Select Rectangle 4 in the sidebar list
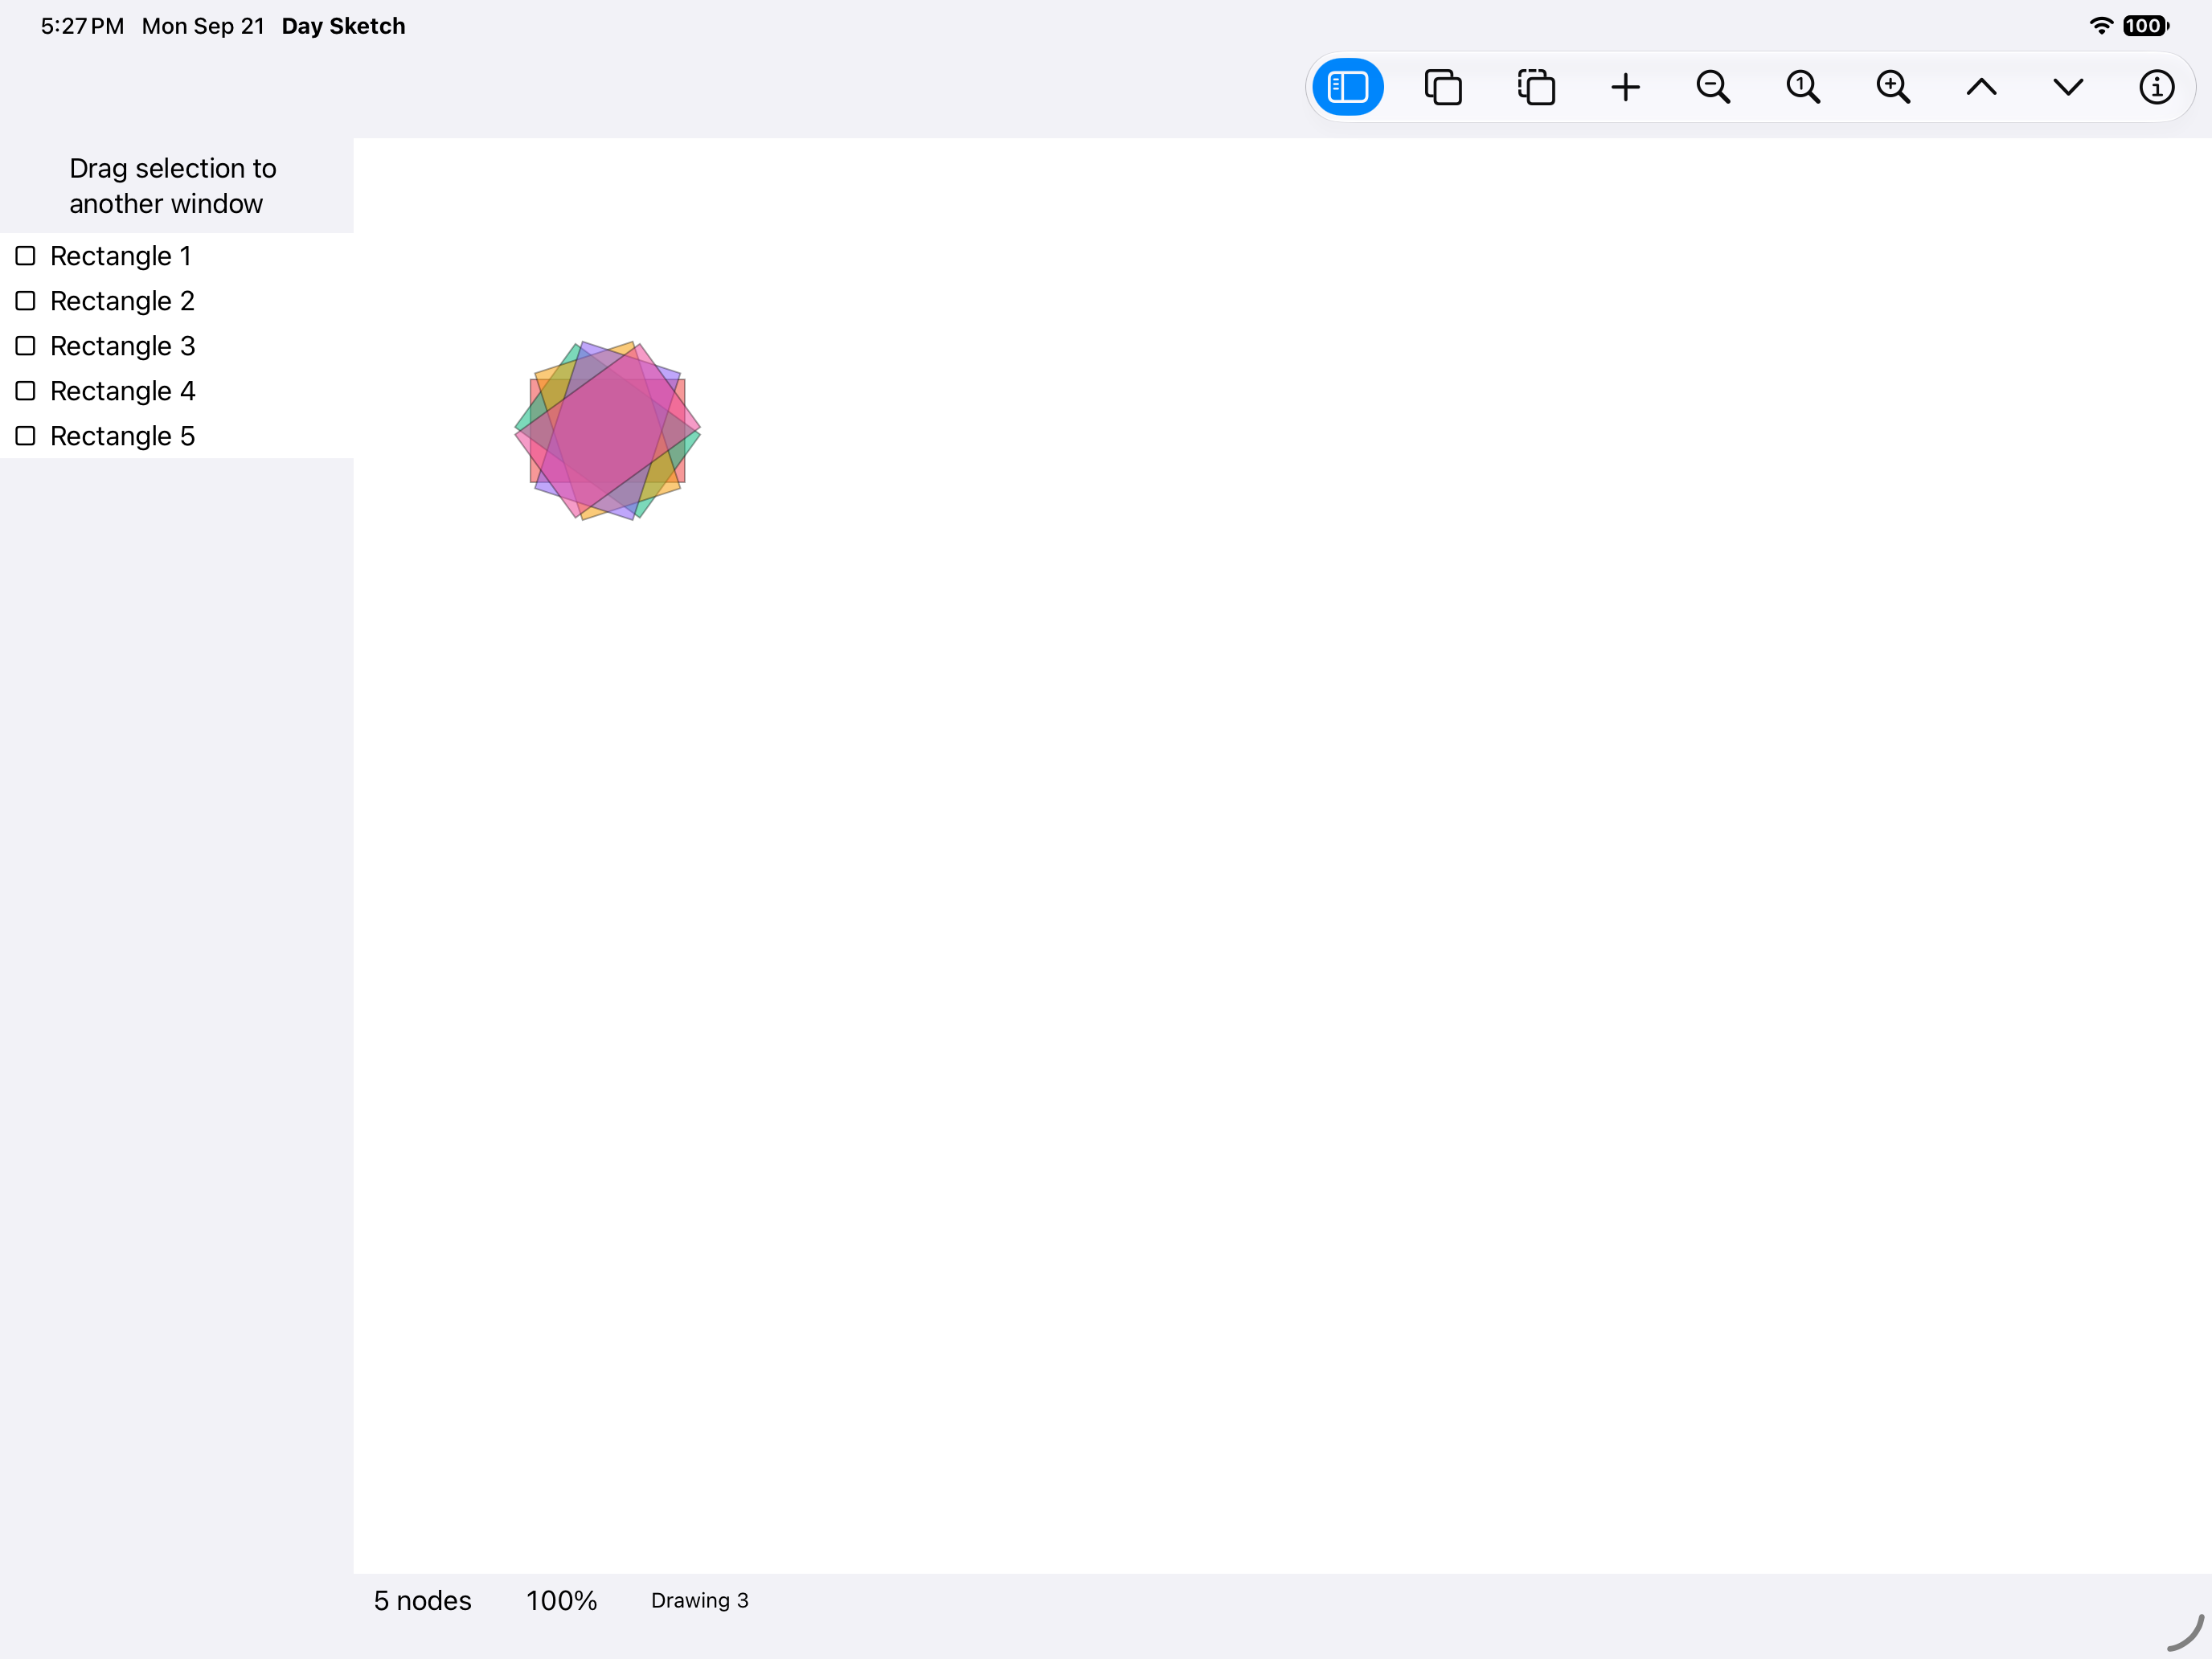2212x1659 pixels. (177, 391)
